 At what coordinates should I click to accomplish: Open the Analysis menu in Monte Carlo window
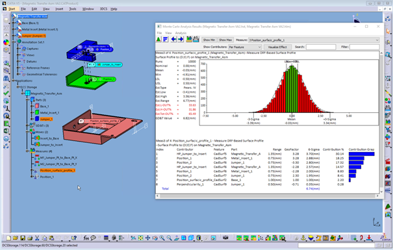pos(181,33)
